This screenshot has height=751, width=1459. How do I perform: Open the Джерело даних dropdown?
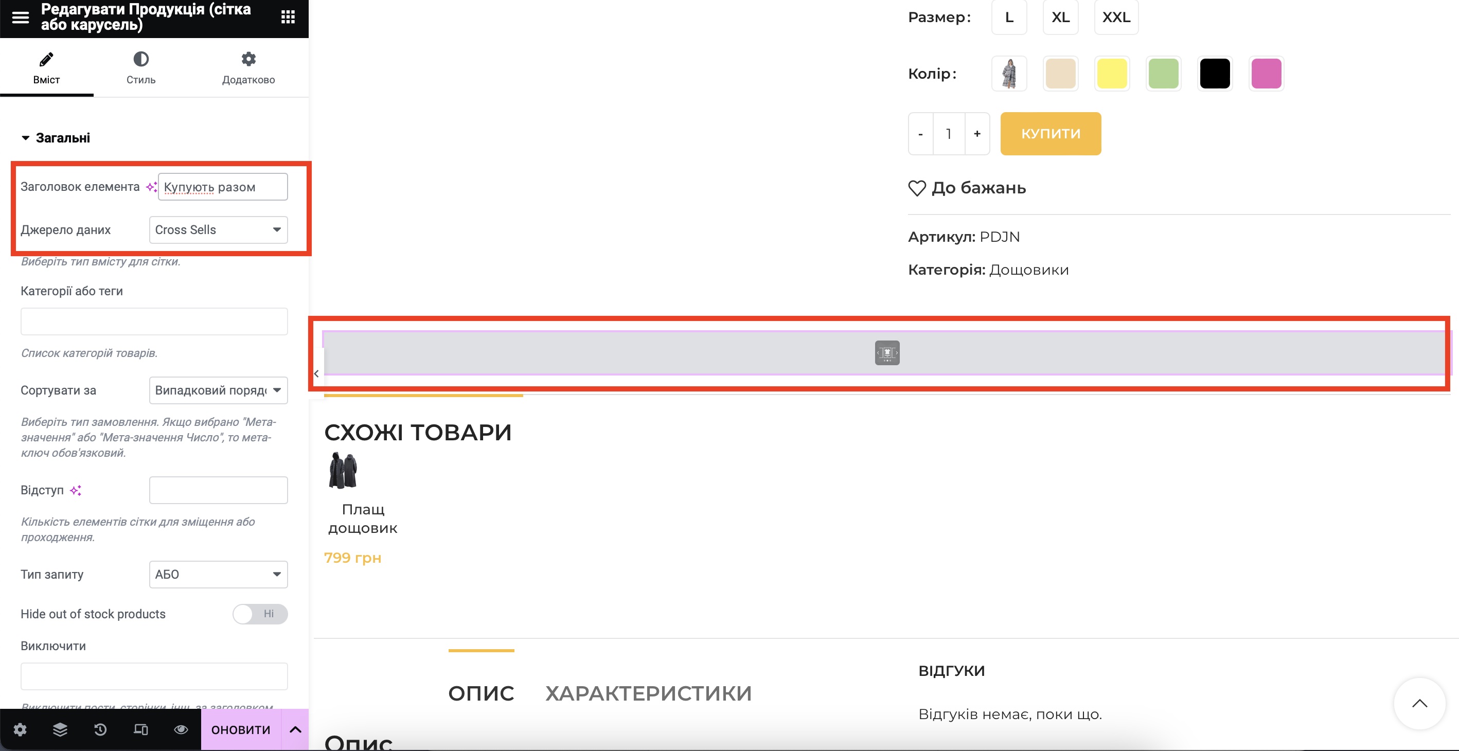[219, 230]
